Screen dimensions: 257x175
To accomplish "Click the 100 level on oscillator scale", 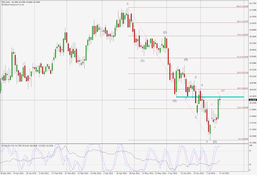I will tap(251, 145).
